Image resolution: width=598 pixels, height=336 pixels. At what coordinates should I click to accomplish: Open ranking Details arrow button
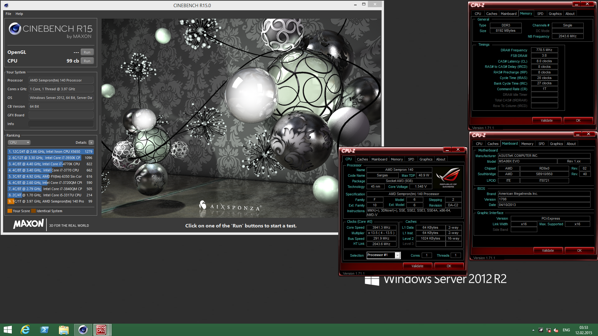point(91,142)
